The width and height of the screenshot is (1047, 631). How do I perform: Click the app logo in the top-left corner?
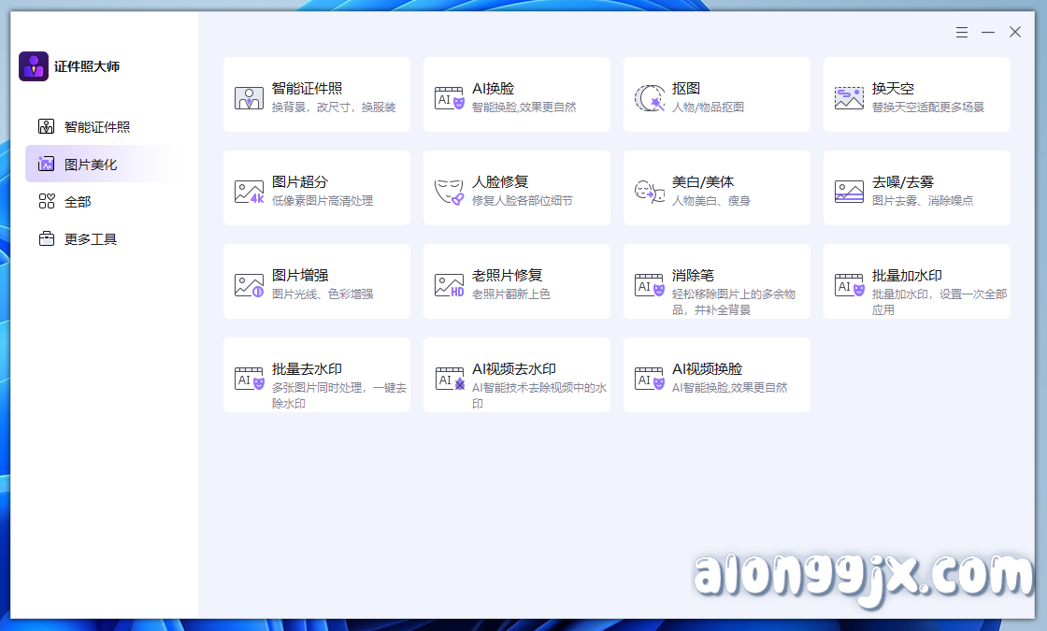tap(34, 66)
